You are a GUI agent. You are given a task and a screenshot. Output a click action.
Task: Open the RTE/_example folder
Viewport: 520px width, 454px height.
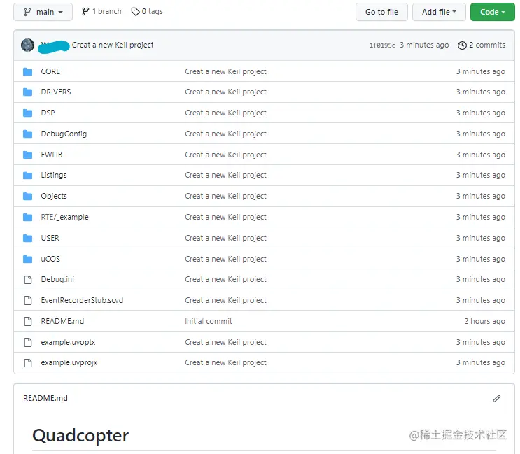click(x=64, y=217)
